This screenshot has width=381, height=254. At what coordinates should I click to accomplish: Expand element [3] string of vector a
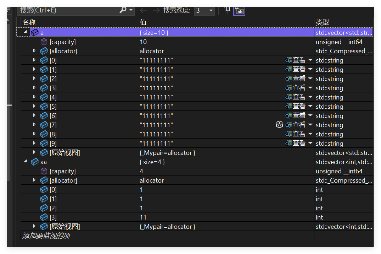[34, 88]
